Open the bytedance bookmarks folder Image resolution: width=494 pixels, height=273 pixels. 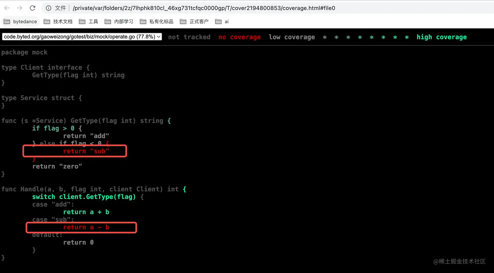[x=20, y=22]
